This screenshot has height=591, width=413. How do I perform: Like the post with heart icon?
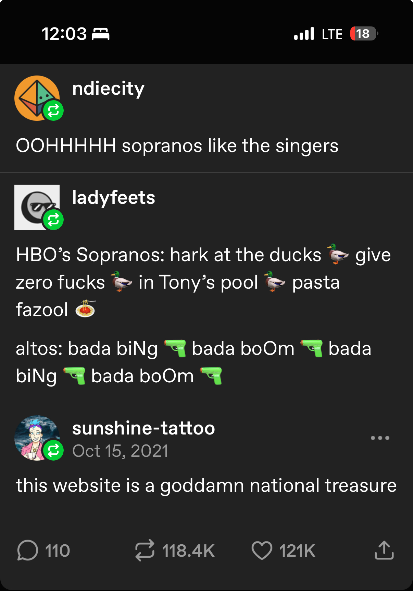pyautogui.click(x=262, y=551)
